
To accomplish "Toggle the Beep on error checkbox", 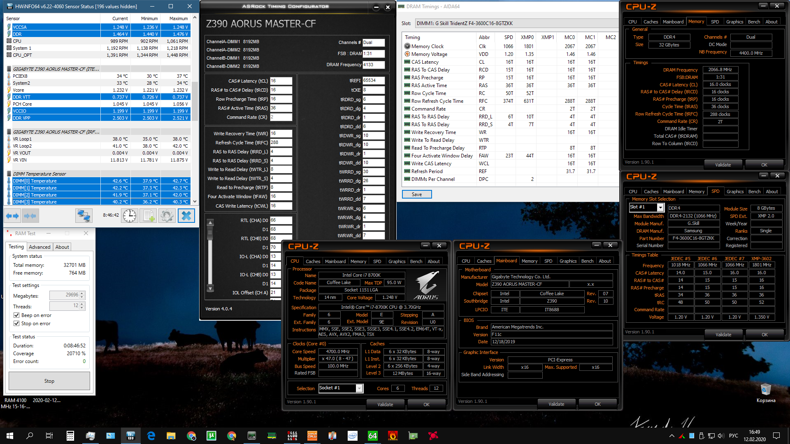I will [x=16, y=315].
